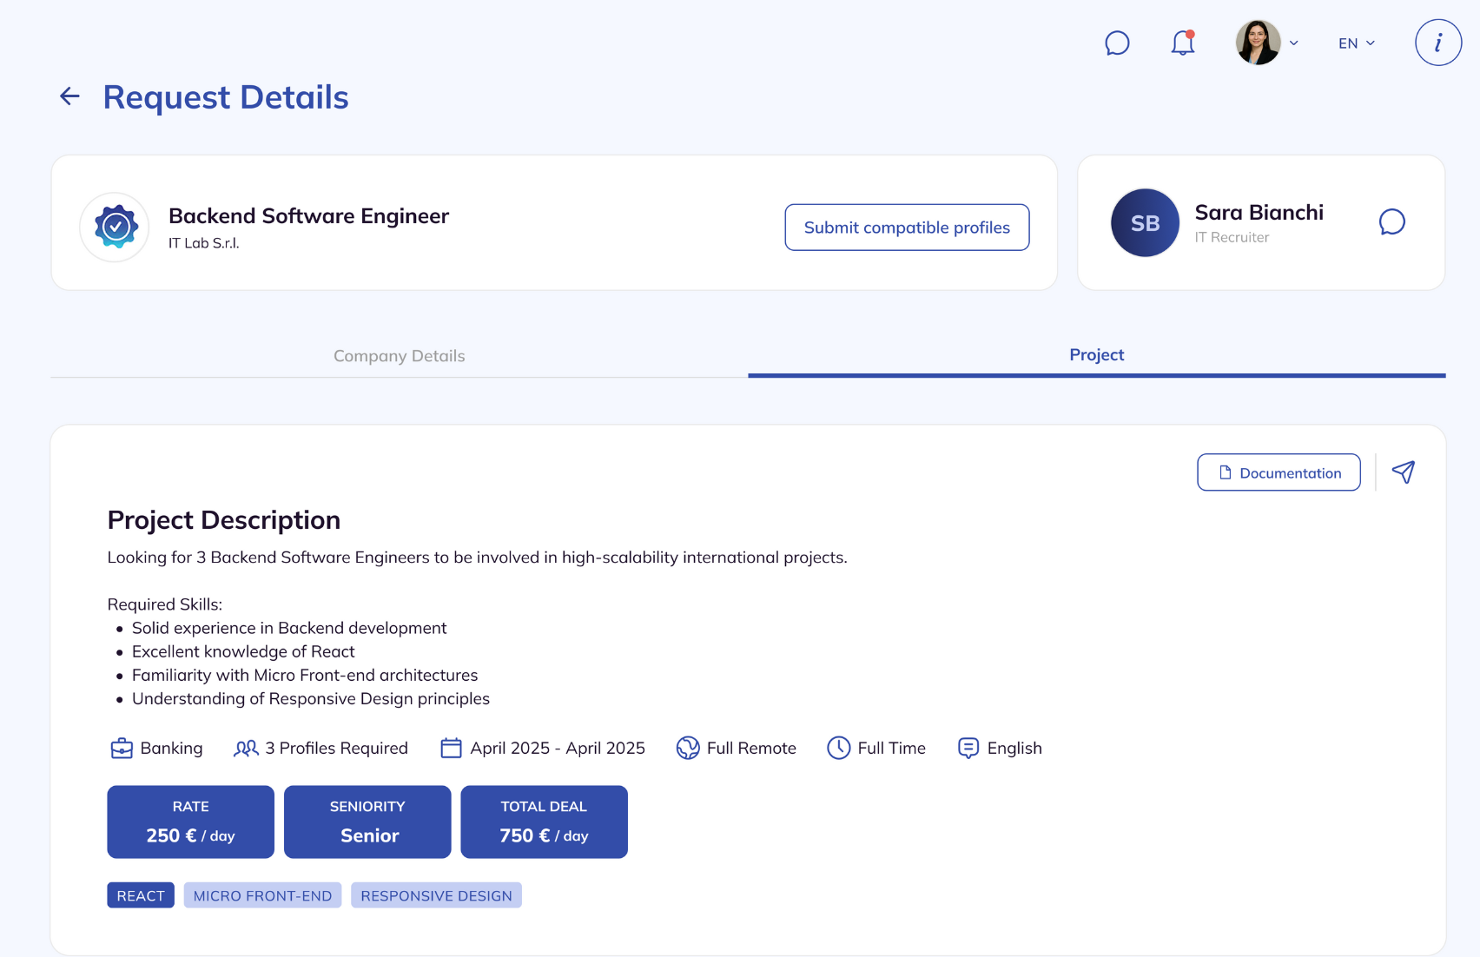The height and width of the screenshot is (957, 1480).
Task: Click the info button top right
Action: 1437,42
